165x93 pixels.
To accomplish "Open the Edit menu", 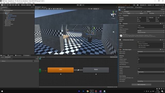I will tap(4, 3).
